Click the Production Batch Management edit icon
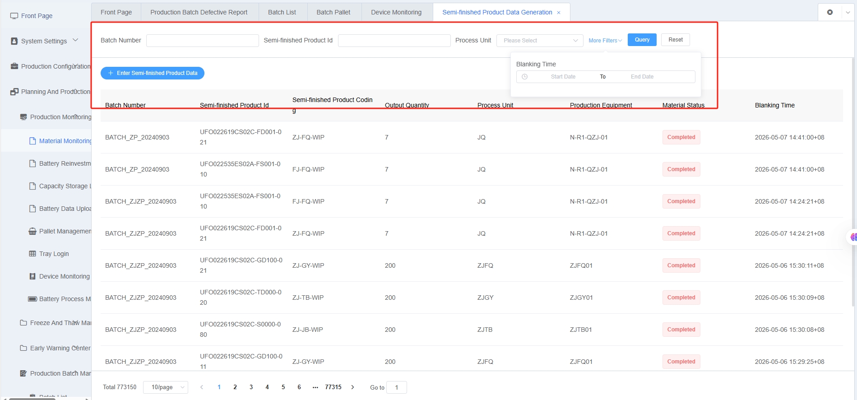The width and height of the screenshot is (857, 400). [x=23, y=373]
